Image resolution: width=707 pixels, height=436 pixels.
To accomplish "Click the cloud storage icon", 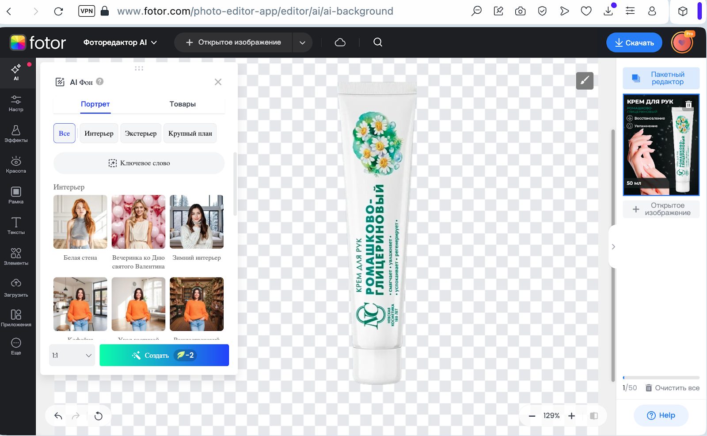I will pyautogui.click(x=340, y=42).
